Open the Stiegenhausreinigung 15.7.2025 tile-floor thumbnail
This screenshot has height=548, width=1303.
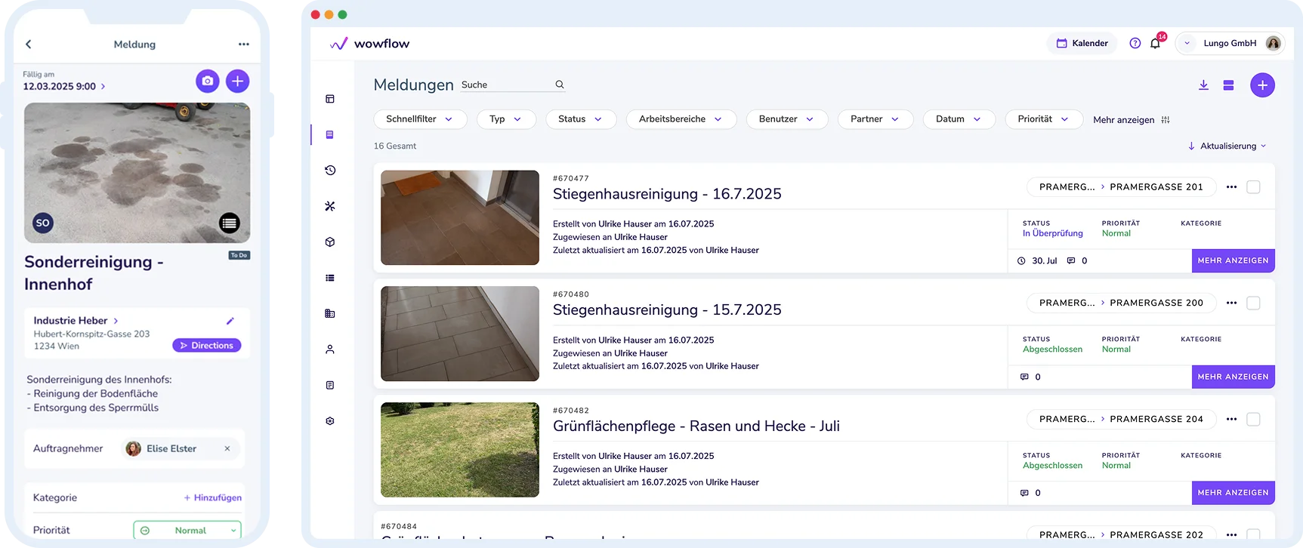pyautogui.click(x=460, y=334)
